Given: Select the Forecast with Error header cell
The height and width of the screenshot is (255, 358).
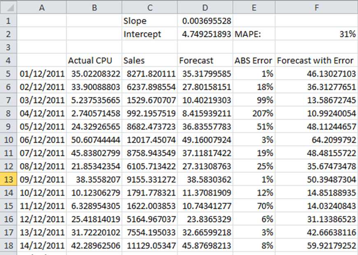Looking at the screenshot, I should coord(316,61).
